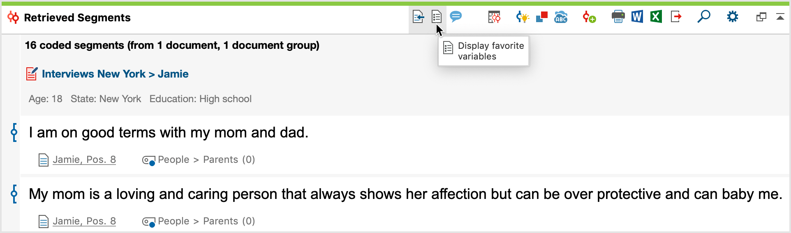Jump to first Jamie, Pos. 8 source link
This screenshot has width=791, height=233.
click(84, 160)
